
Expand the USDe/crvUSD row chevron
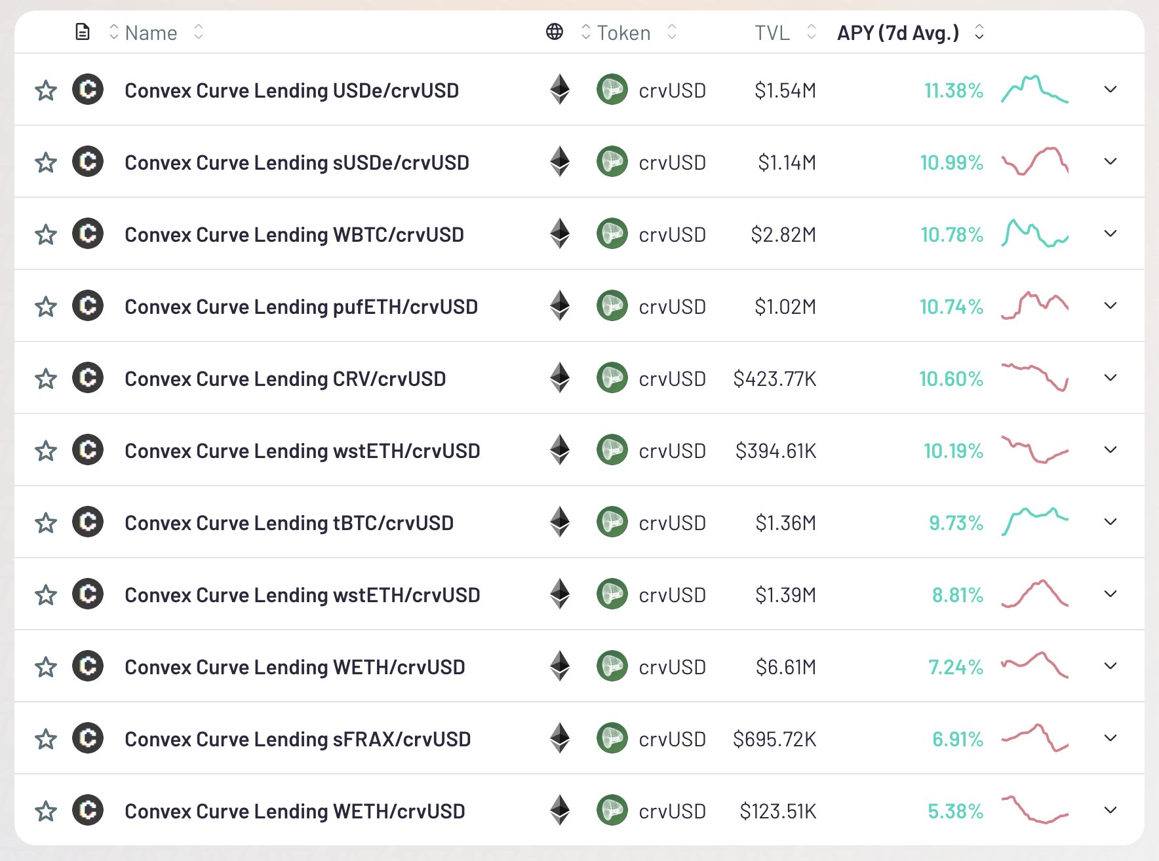pyautogui.click(x=1110, y=89)
